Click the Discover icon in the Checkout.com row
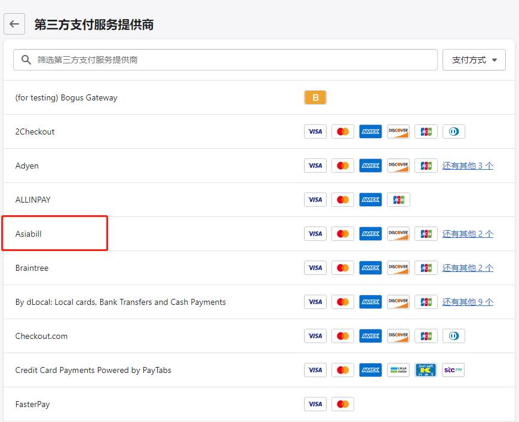 click(x=398, y=336)
